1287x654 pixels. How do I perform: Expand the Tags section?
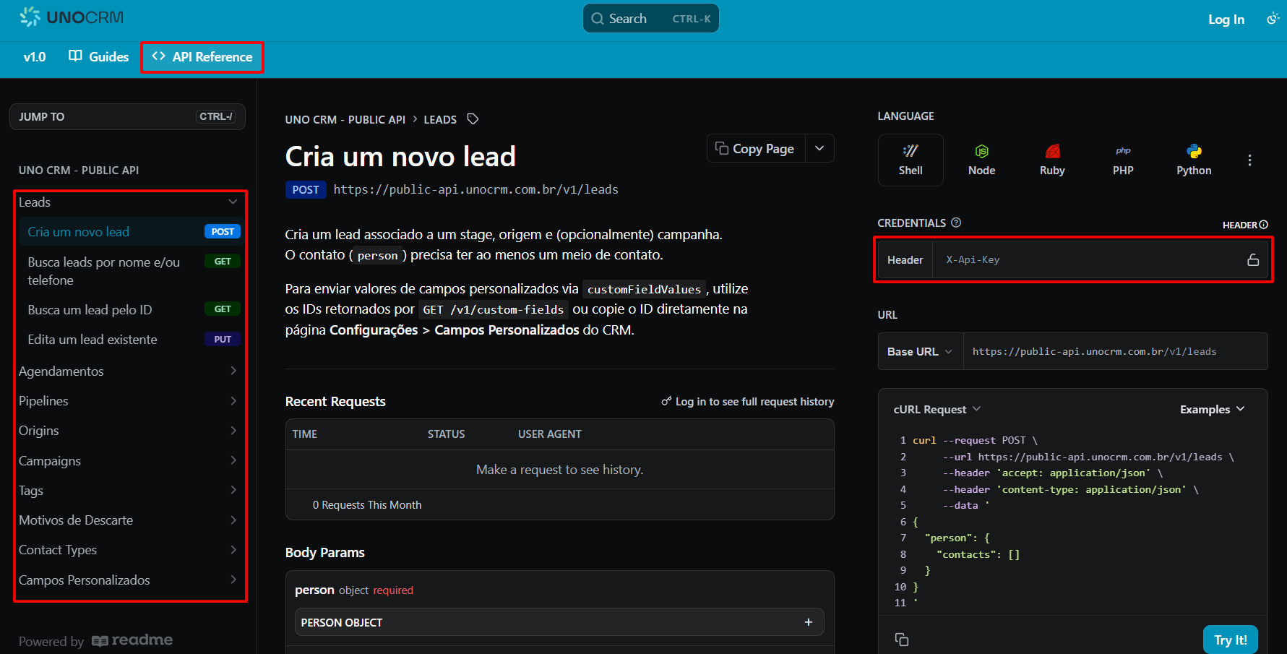(129, 490)
